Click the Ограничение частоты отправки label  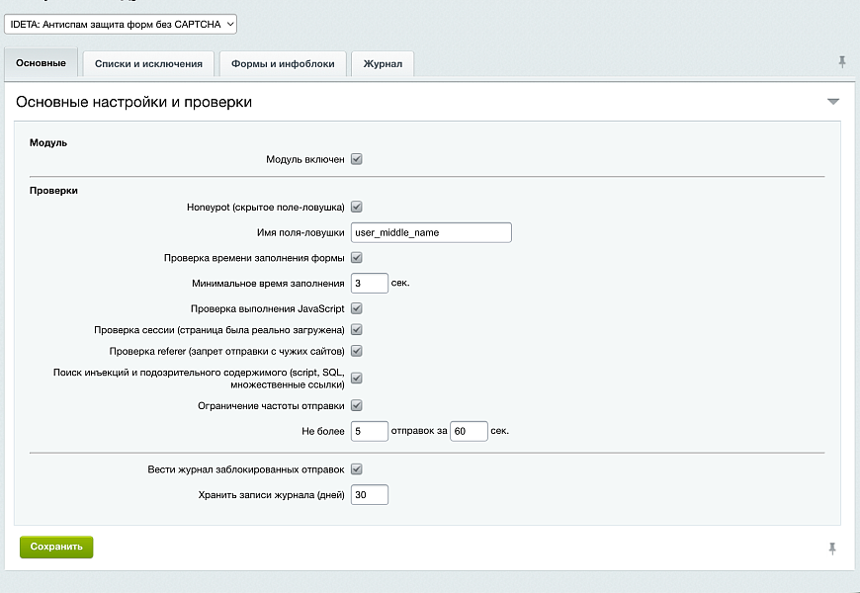271,406
